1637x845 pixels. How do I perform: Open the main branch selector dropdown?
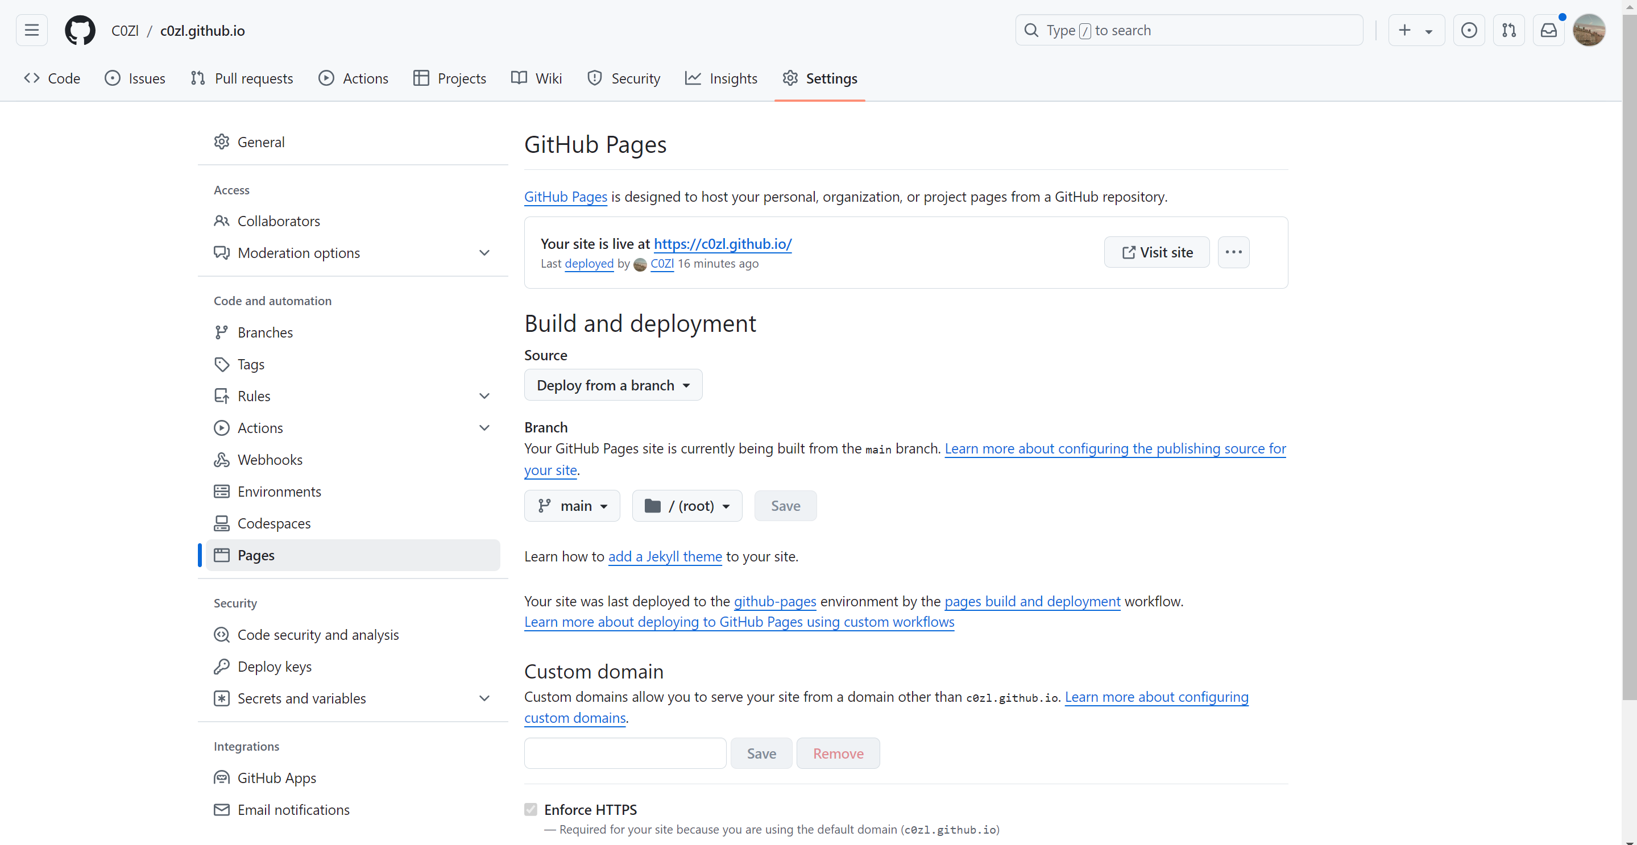571,506
